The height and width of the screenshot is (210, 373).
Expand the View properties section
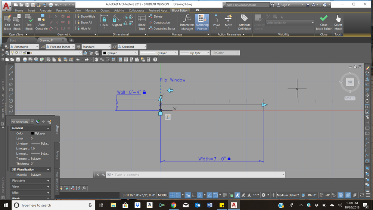pyautogui.click(x=48, y=187)
